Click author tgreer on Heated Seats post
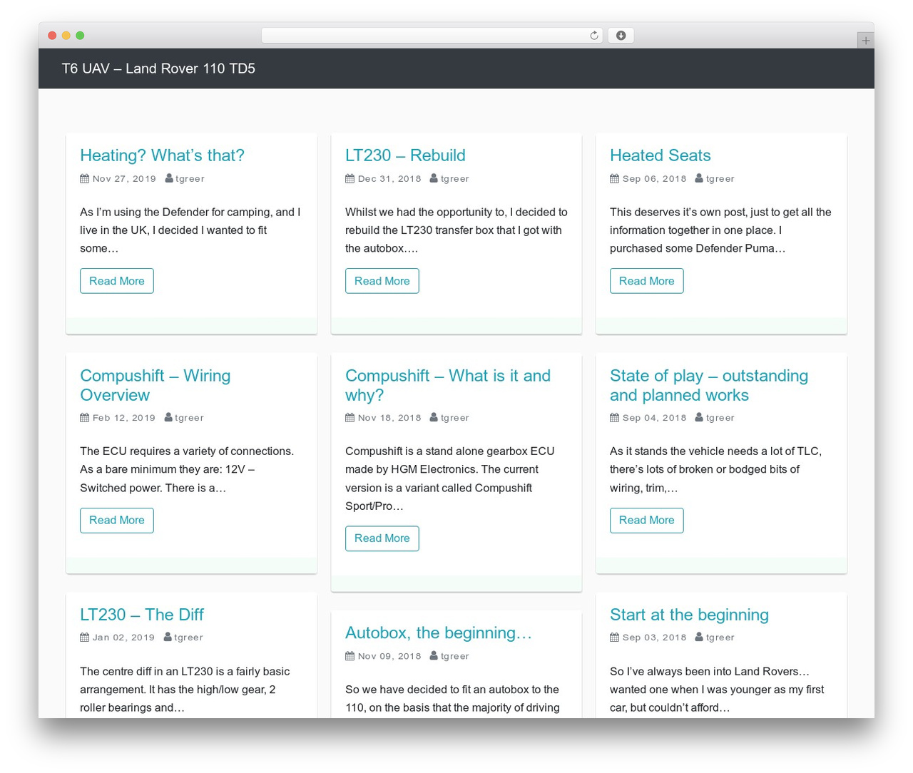 (720, 179)
